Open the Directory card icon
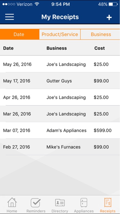The width and height of the screenshot is (120, 214). point(60,203)
